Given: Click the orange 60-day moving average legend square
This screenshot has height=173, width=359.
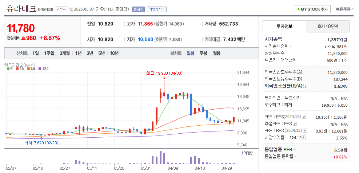Looking at the screenshot, I should 28,68.
